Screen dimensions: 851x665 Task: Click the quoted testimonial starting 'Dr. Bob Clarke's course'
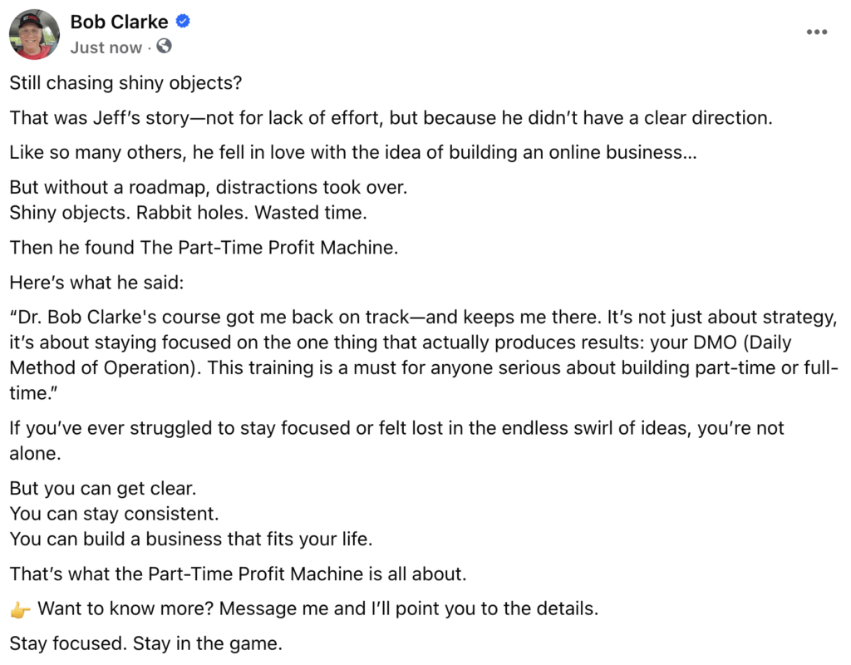click(424, 355)
